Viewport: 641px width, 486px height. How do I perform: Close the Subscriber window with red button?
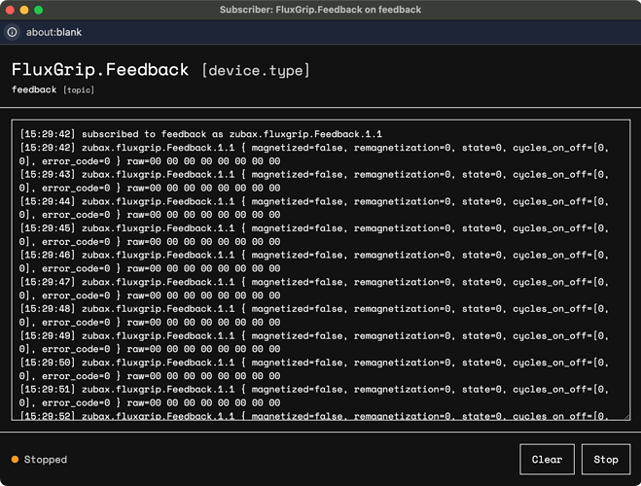[x=11, y=10]
